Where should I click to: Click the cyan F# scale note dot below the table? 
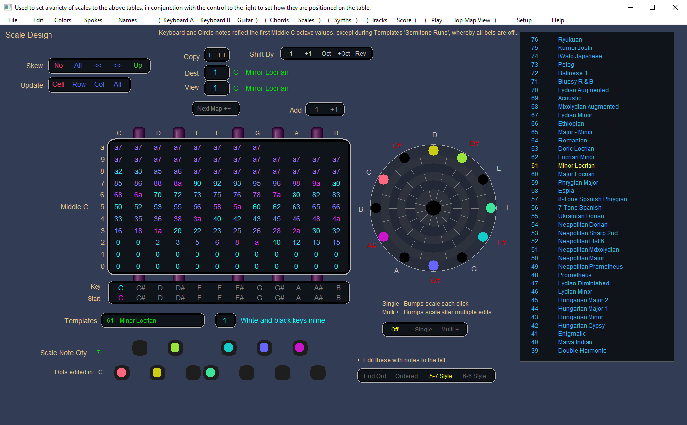[x=228, y=348]
